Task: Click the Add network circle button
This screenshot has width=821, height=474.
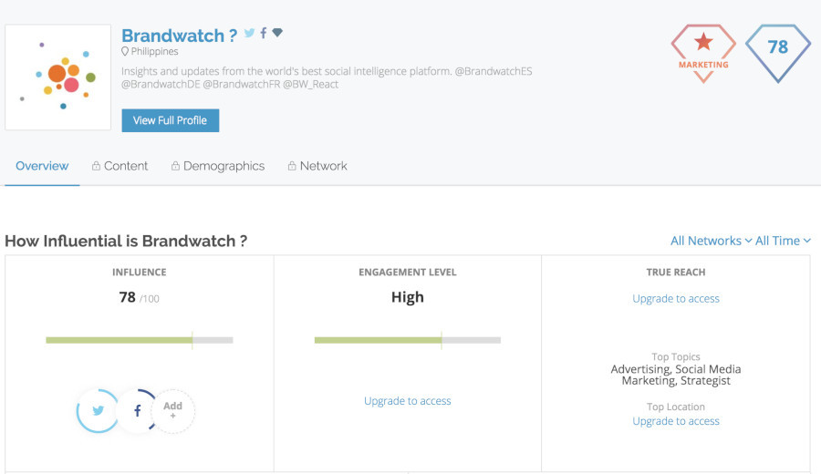Action: (172, 411)
